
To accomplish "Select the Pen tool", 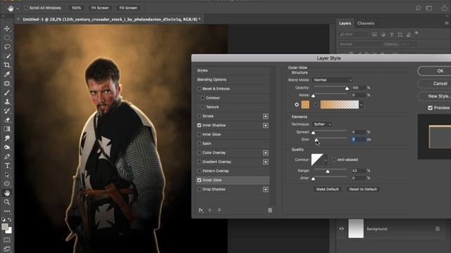I will pos(7,157).
